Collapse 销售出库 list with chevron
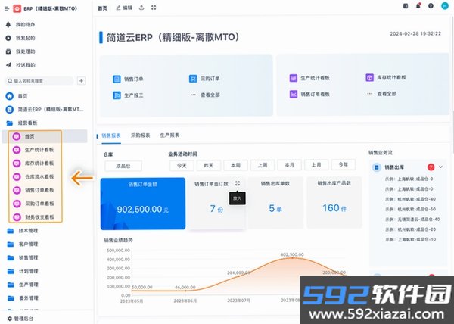This screenshot has width=454, height=324. (440, 167)
